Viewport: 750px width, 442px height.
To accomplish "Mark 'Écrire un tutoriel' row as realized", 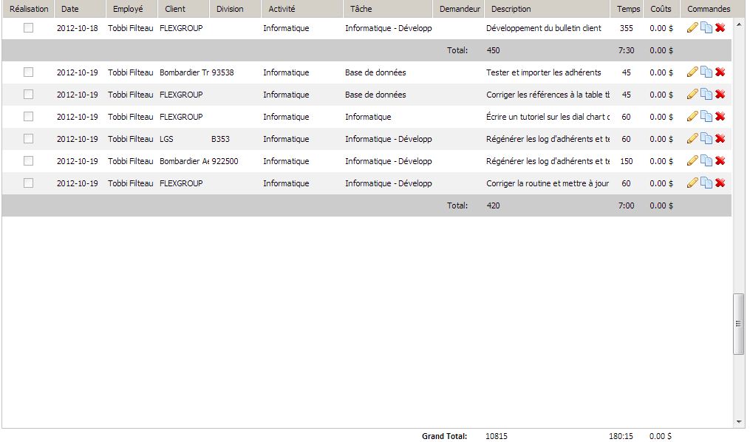I will [x=29, y=116].
